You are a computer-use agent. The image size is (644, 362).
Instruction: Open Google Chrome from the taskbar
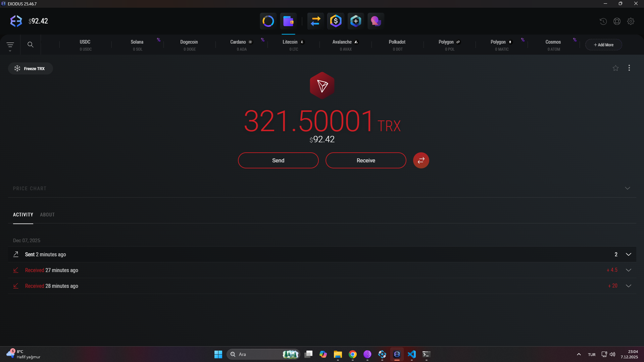(352, 354)
